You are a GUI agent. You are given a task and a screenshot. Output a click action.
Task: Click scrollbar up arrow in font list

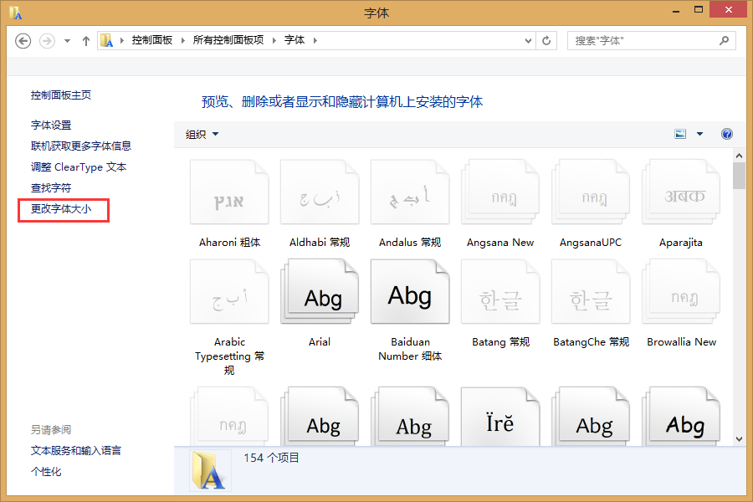tap(739, 155)
